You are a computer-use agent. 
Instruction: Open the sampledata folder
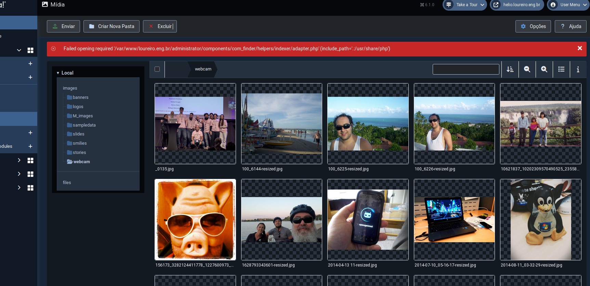[84, 125]
